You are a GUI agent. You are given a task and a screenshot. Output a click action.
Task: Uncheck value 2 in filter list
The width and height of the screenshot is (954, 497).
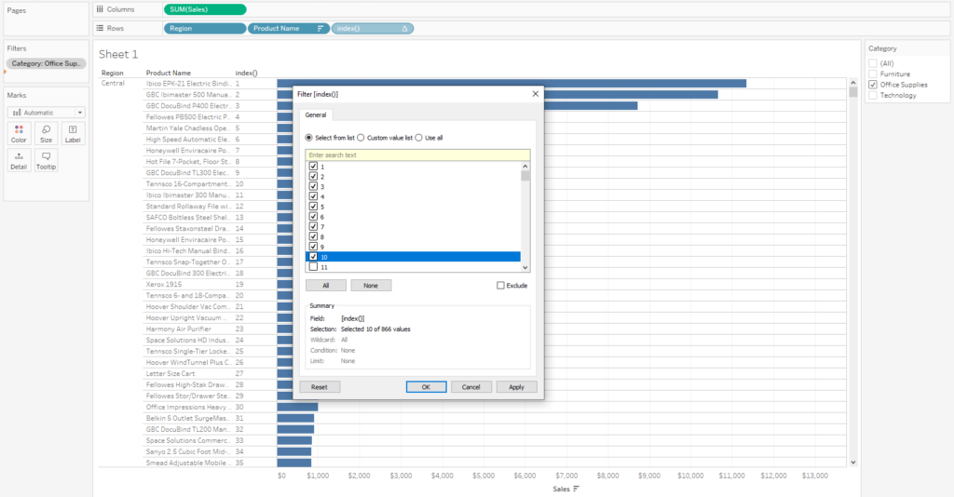pyautogui.click(x=313, y=176)
